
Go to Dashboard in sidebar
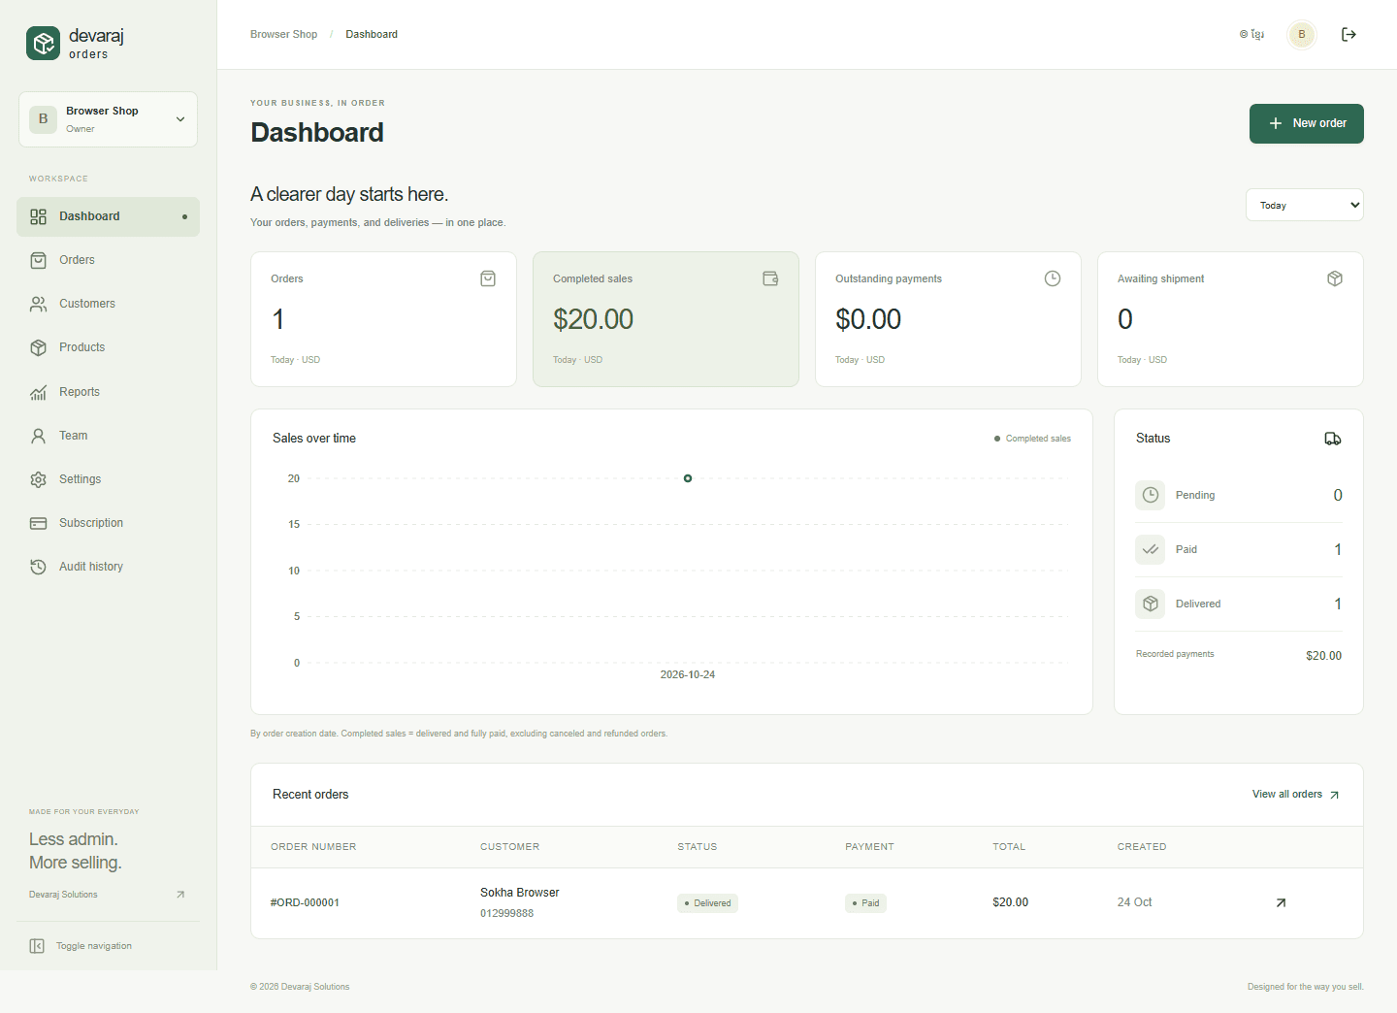pyautogui.click(x=108, y=216)
